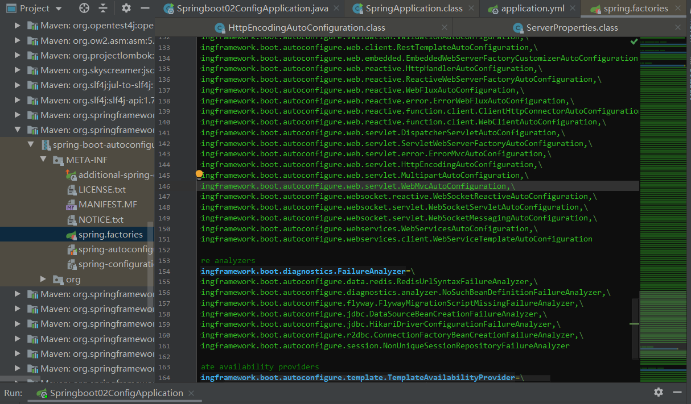This screenshot has width=691, height=404.
Task: Hide the Project tool window with minus icon
Action: [145, 9]
